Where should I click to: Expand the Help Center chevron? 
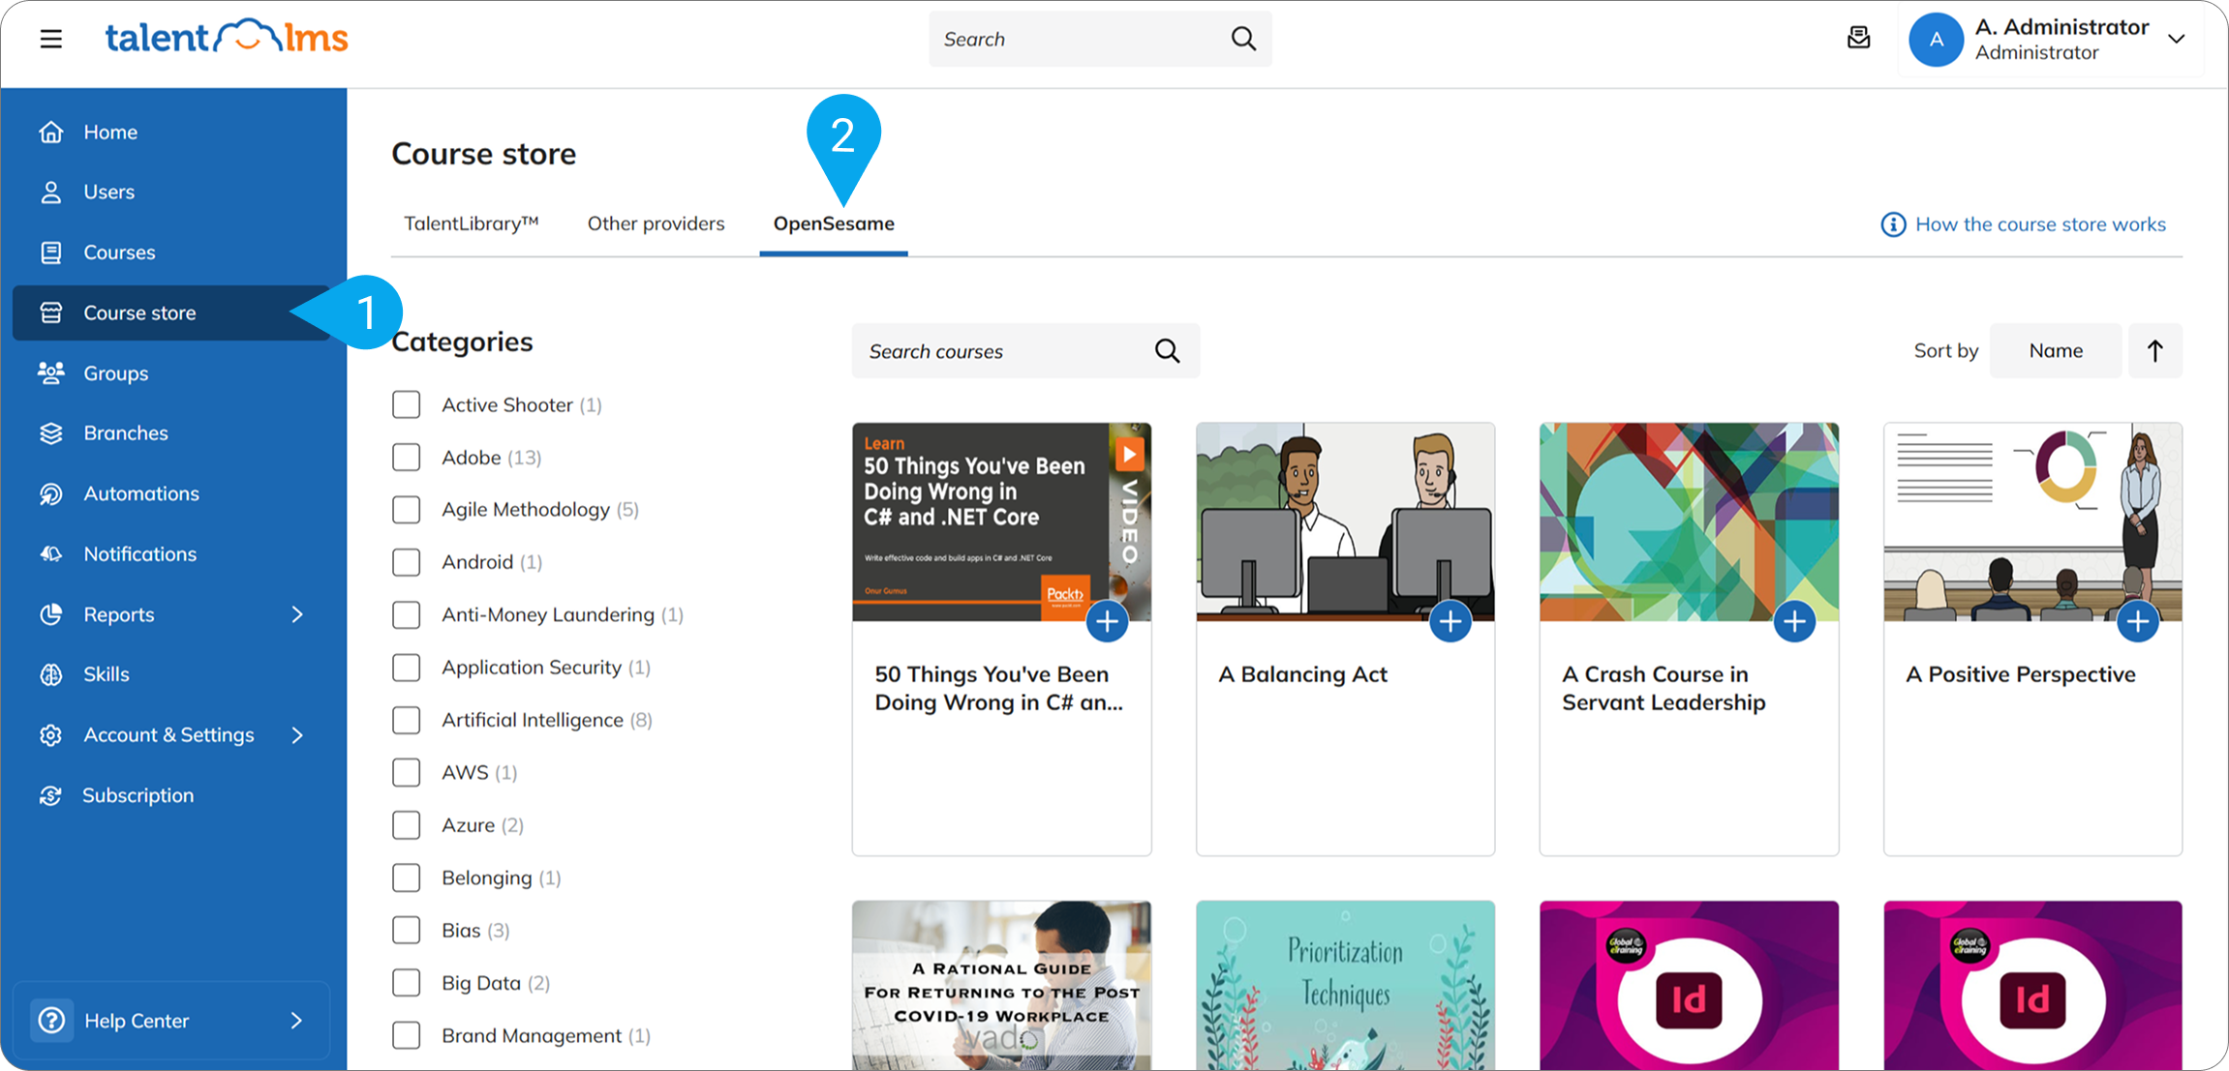(x=297, y=1020)
